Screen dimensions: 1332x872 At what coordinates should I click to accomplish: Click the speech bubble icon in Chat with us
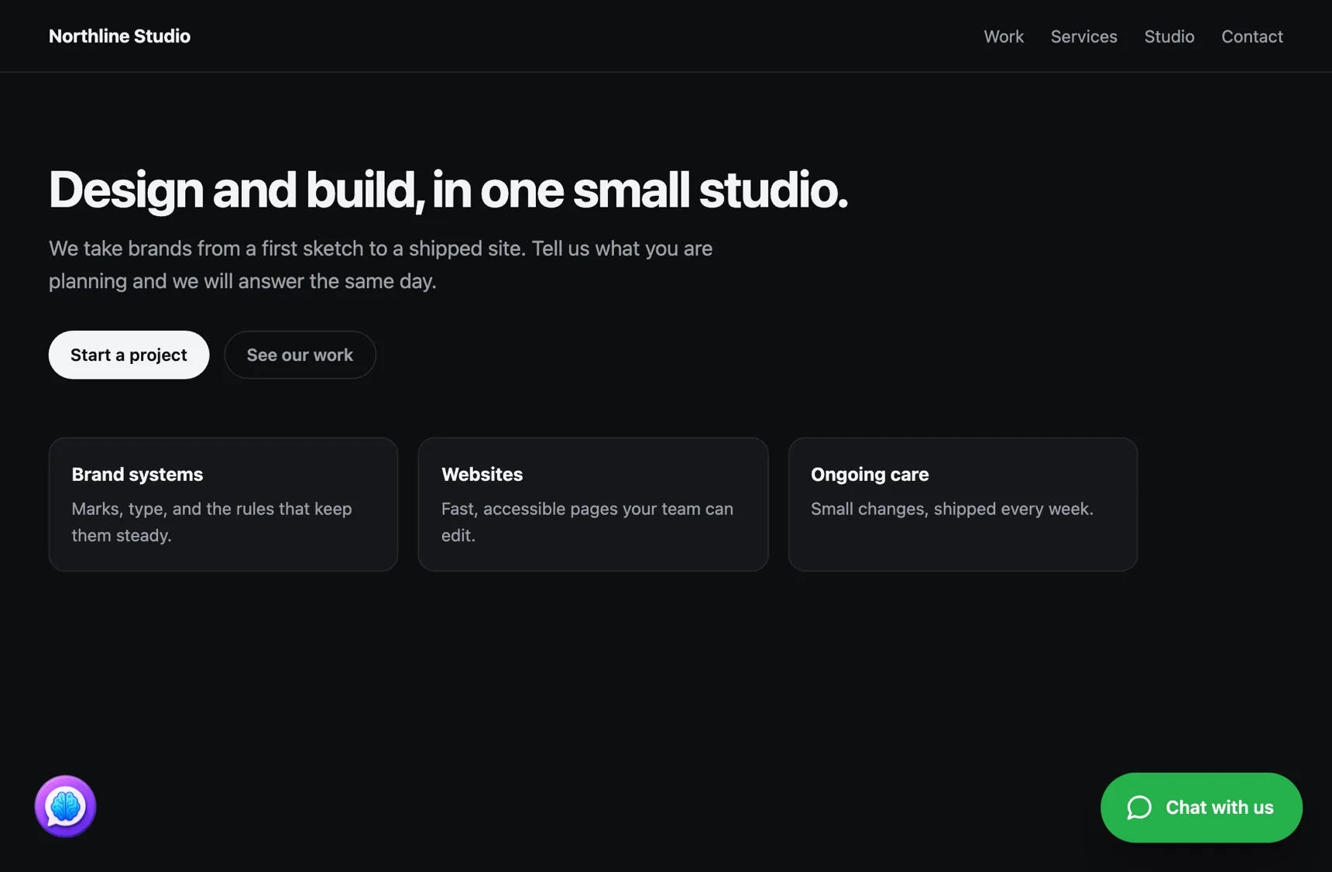(1139, 808)
